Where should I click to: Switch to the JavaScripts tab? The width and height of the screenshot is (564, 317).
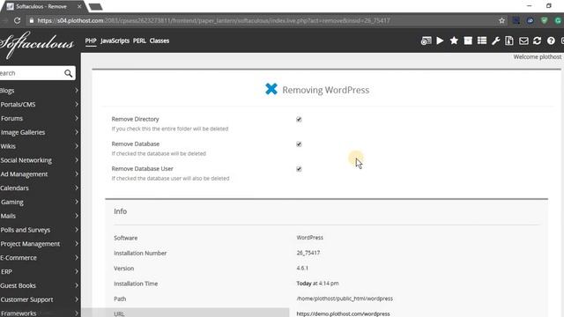click(x=115, y=41)
